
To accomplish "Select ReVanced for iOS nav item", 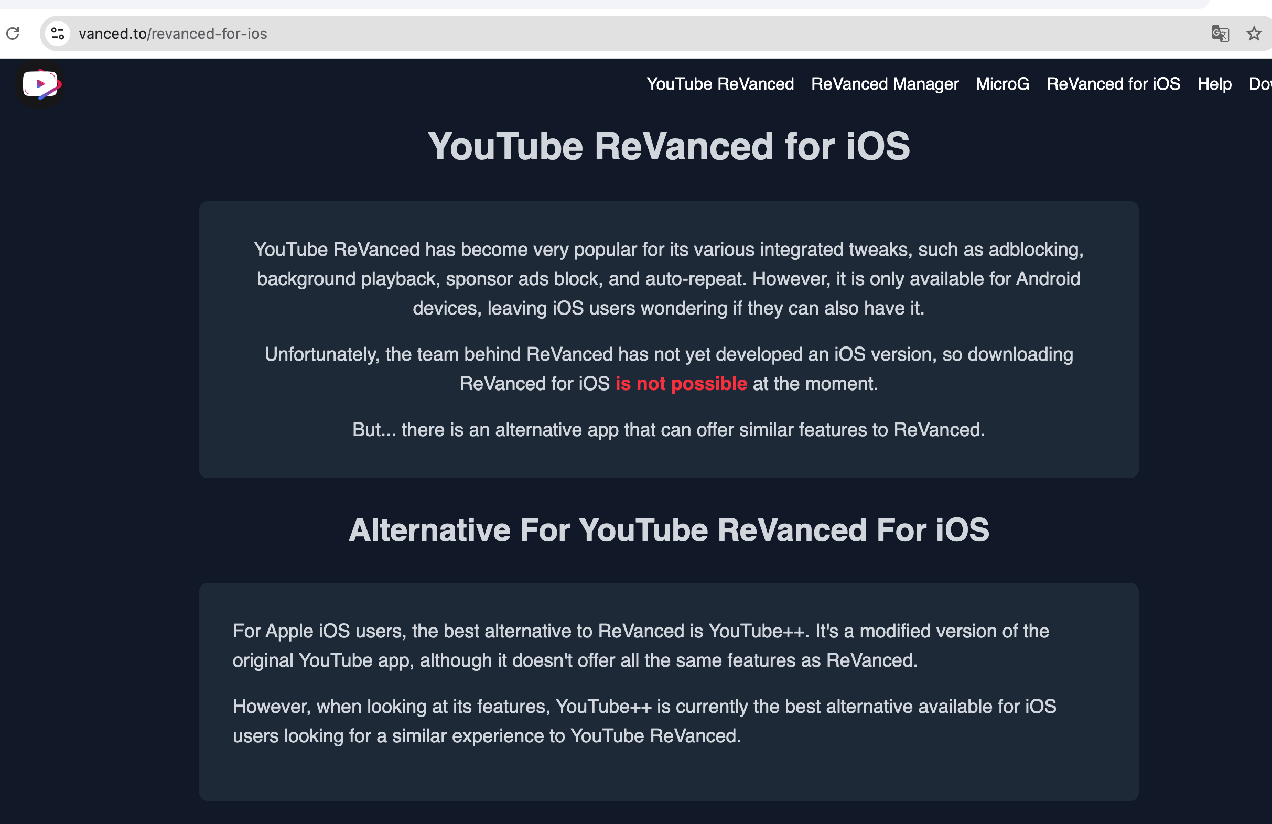I will click(1113, 84).
